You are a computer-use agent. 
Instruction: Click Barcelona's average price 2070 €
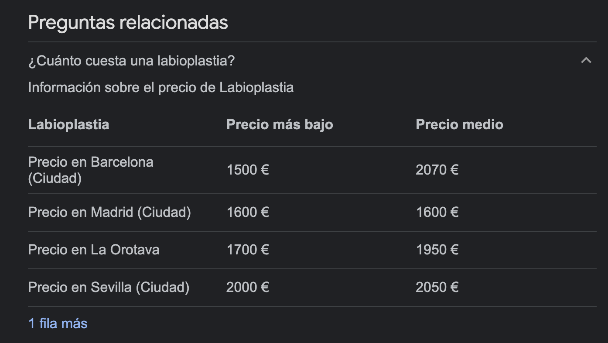[437, 170]
